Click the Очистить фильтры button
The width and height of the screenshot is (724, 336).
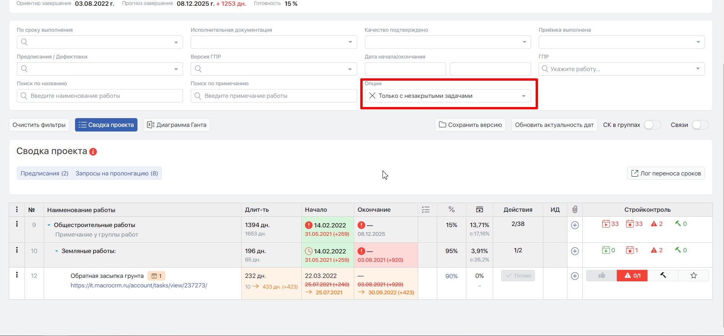point(39,125)
